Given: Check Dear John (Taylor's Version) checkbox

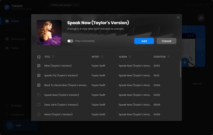Looking at the screenshot, I should tap(39, 105).
